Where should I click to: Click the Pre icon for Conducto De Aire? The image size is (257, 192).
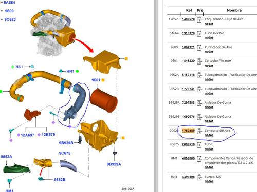199,131
